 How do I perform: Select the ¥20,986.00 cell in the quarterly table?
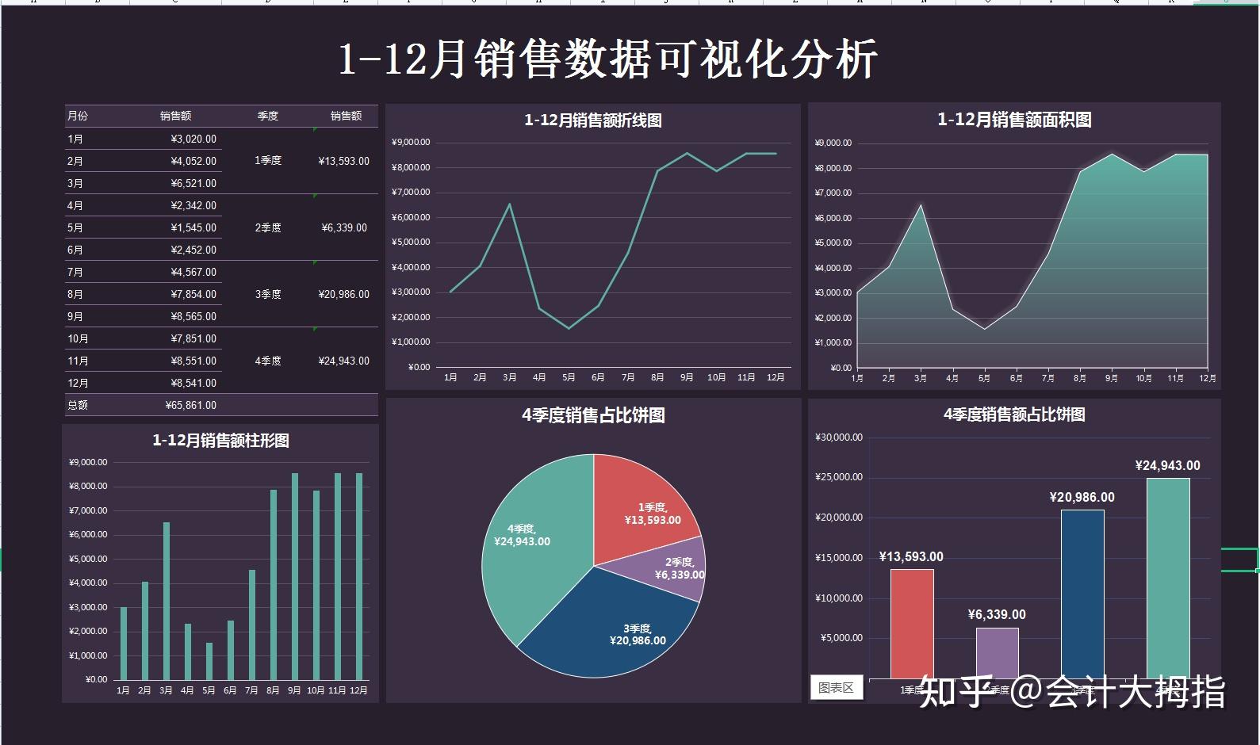[x=344, y=294]
